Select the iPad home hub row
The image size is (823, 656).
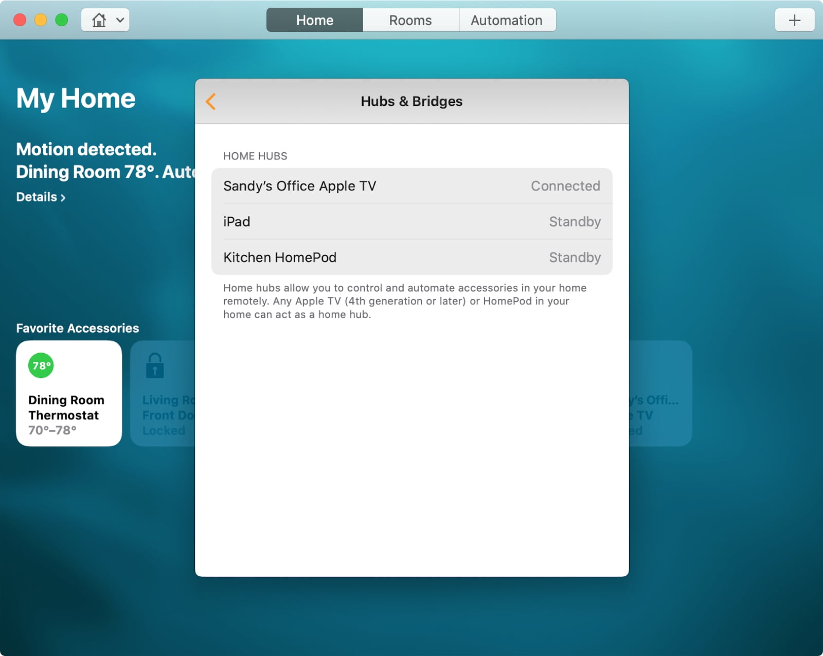click(411, 222)
